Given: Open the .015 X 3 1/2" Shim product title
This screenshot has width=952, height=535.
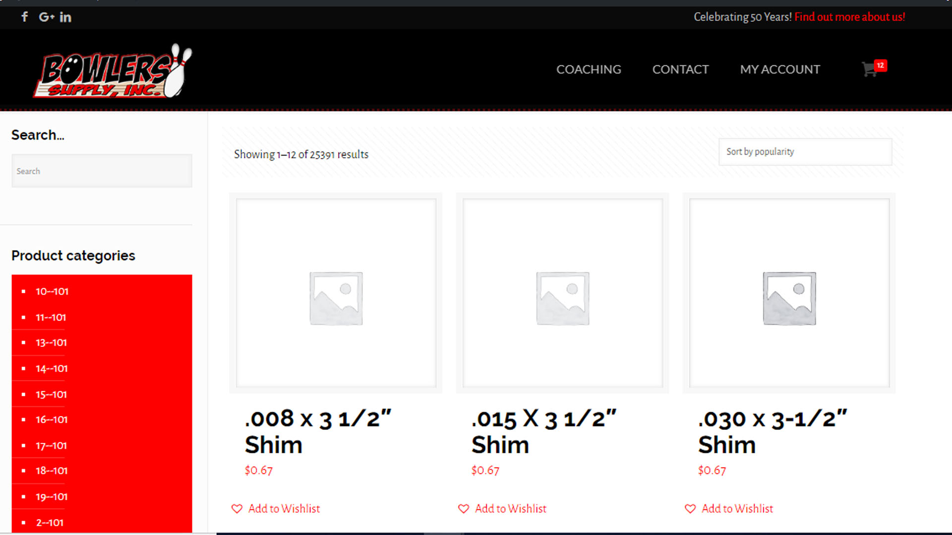Looking at the screenshot, I should (544, 431).
